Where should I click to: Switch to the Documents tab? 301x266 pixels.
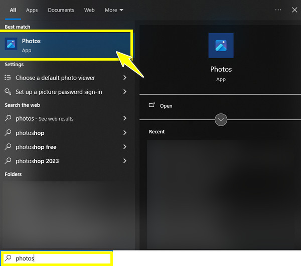pyautogui.click(x=61, y=10)
